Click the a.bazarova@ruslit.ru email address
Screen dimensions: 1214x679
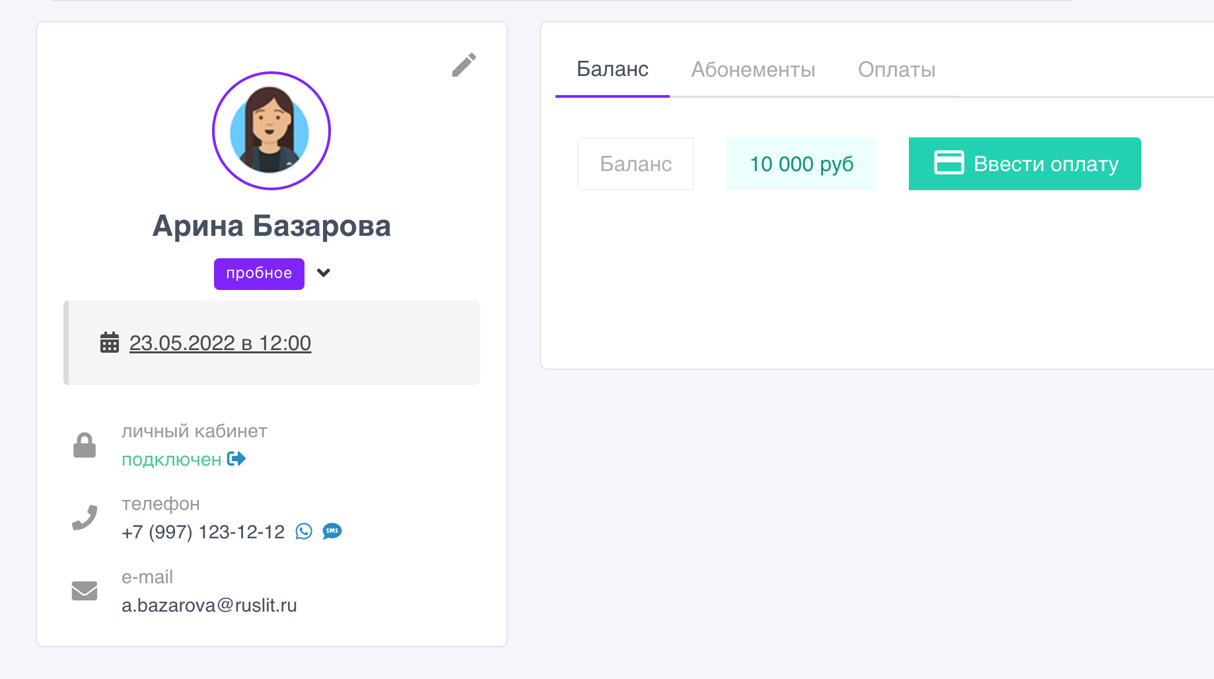pyautogui.click(x=209, y=605)
